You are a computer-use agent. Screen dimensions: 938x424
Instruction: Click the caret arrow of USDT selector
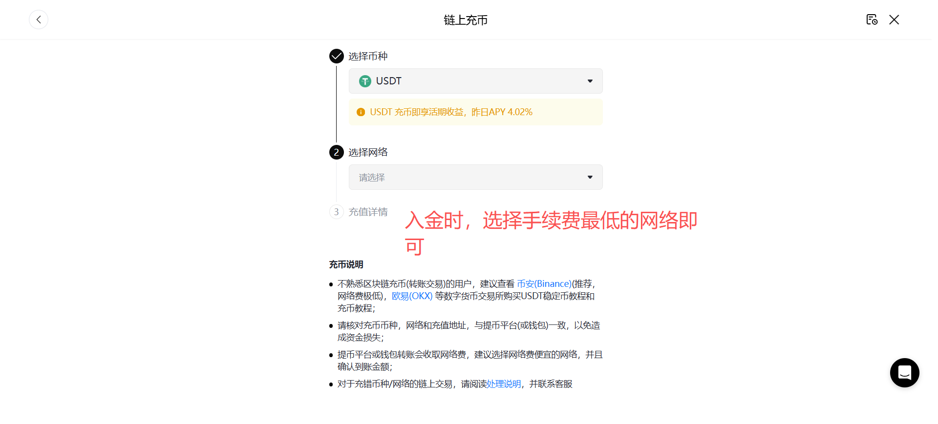(x=590, y=81)
